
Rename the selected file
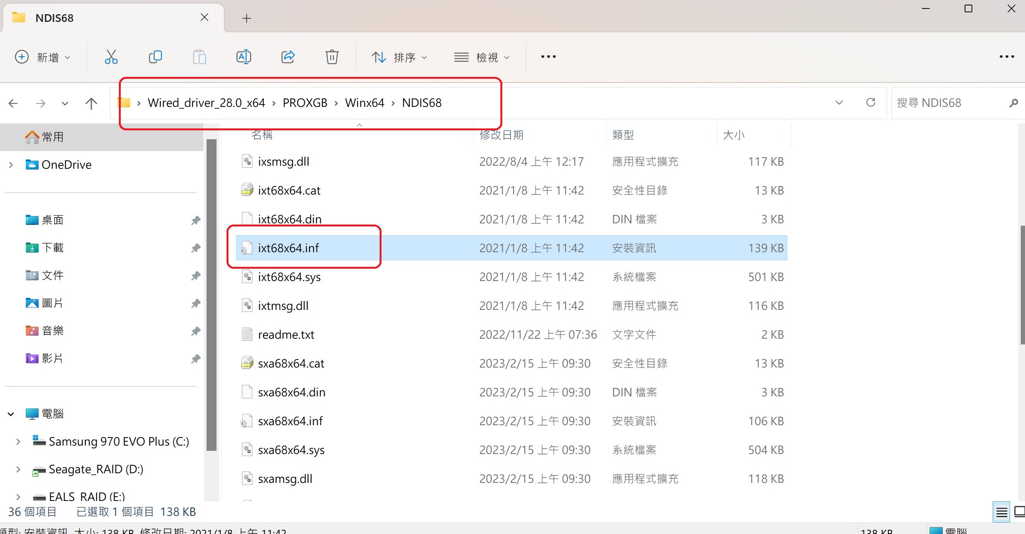[244, 57]
